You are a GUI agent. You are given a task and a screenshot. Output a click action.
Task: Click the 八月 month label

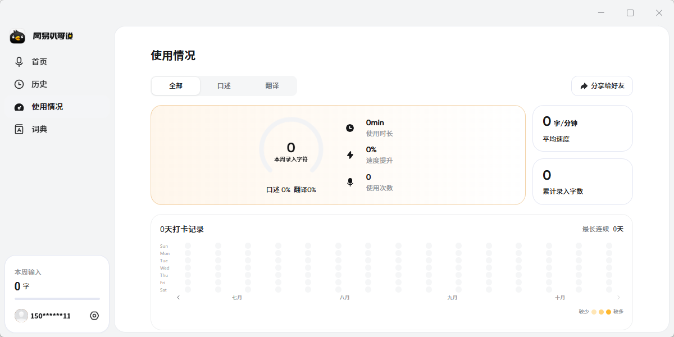[x=345, y=298]
